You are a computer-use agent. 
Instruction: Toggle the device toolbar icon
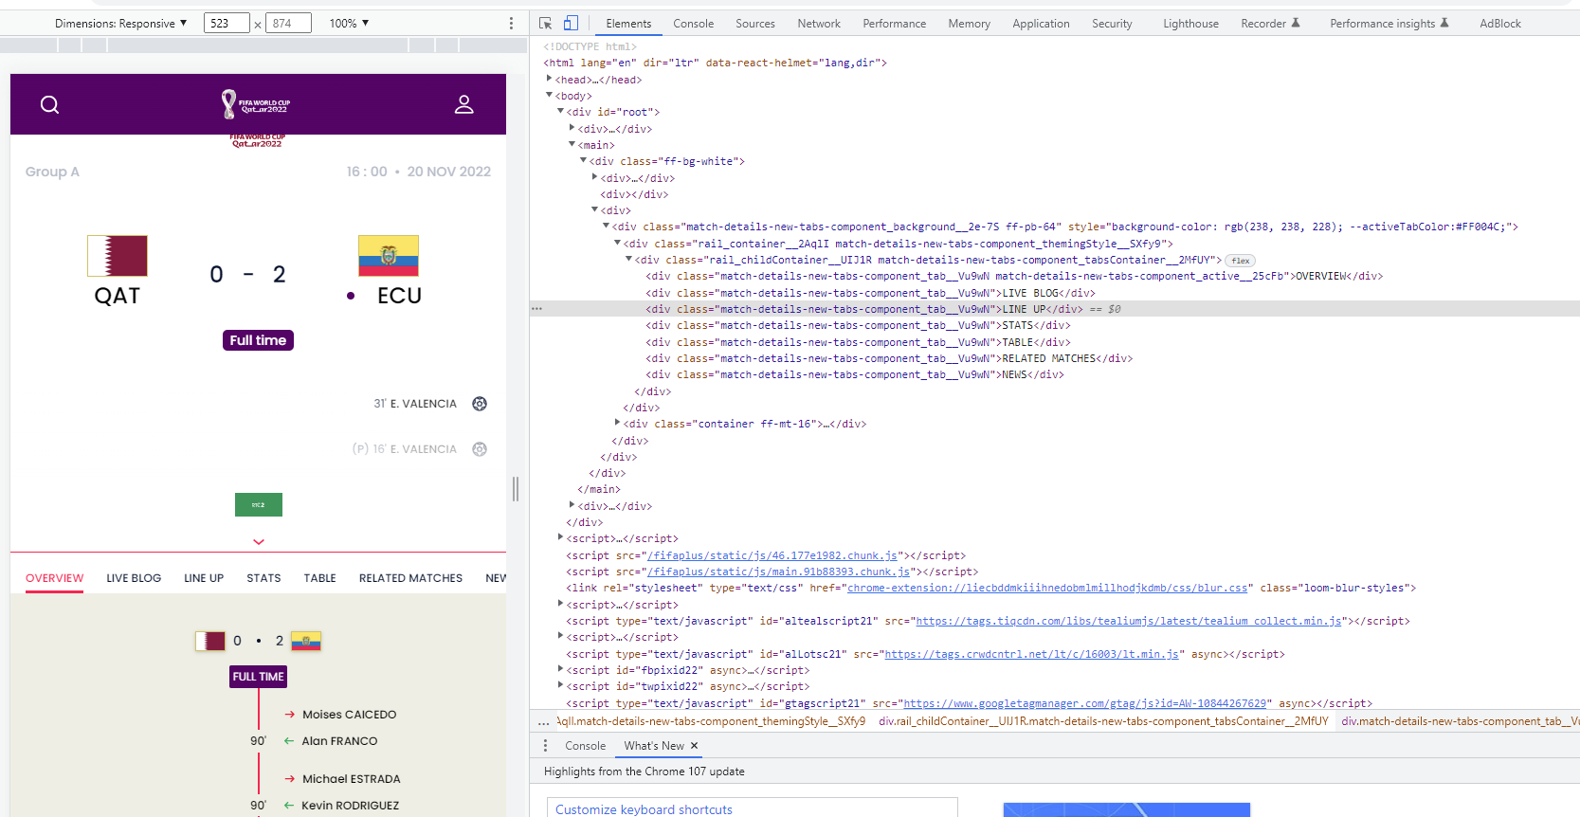(571, 23)
